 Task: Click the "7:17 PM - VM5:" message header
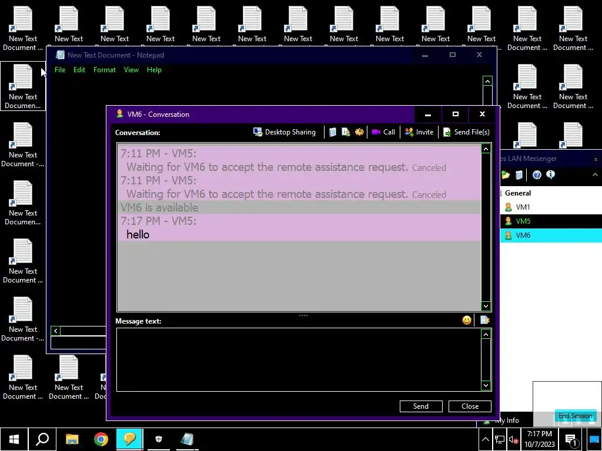pos(158,221)
